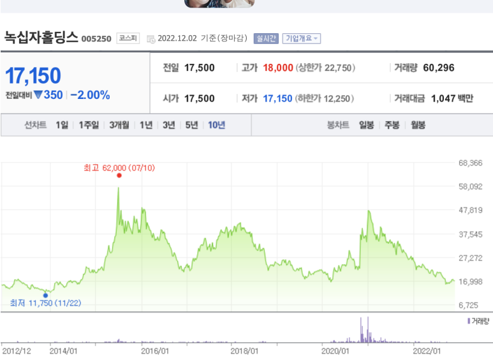
Task: Click the 거래량 value 60,296
Action: 439,68
